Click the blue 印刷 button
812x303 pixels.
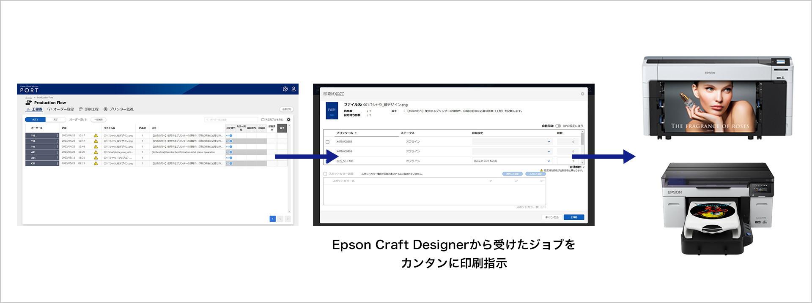[x=573, y=217]
